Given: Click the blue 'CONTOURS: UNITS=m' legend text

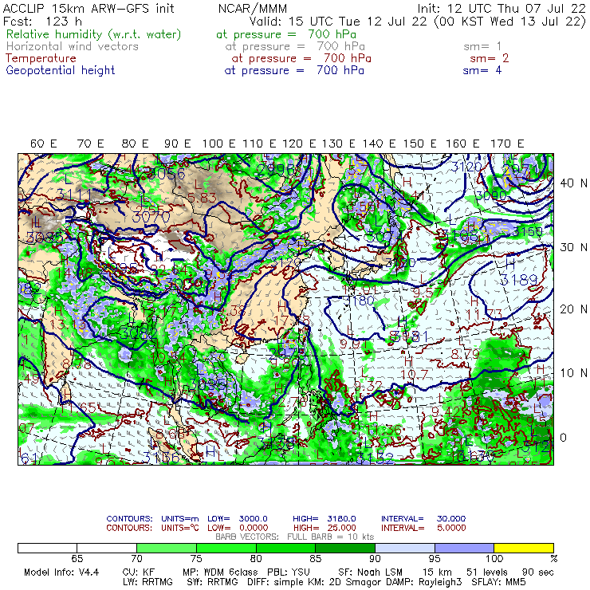Looking at the screenshot, I should coord(152,519).
